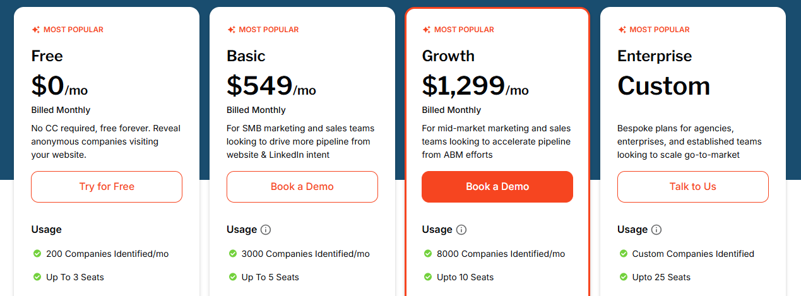Viewport: 801px width, 296px height.
Task: Click the Up To 3 Seats item
Action: coord(75,277)
